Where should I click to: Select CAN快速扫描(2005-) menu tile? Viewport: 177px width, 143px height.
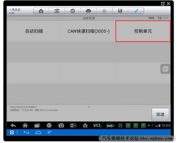[x=88, y=31]
